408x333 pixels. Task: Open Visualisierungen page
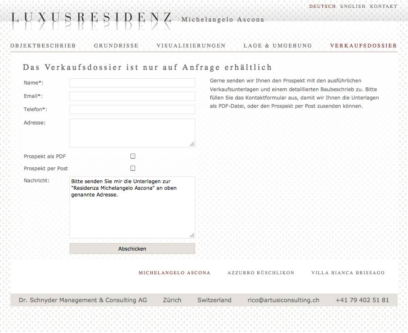click(191, 45)
